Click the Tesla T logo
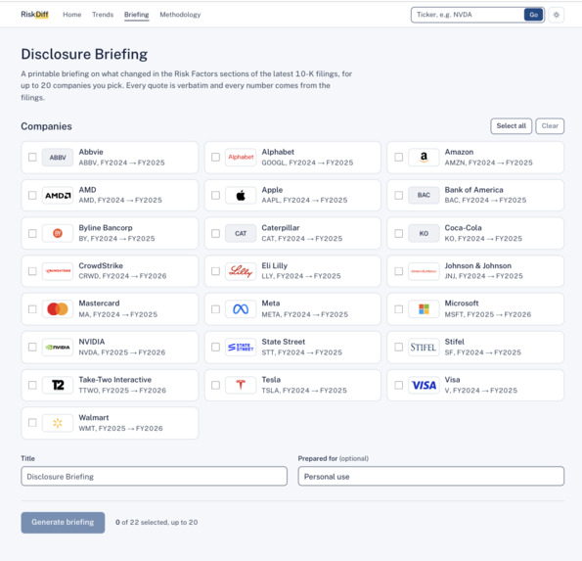This screenshot has width=582, height=561. pos(241,386)
